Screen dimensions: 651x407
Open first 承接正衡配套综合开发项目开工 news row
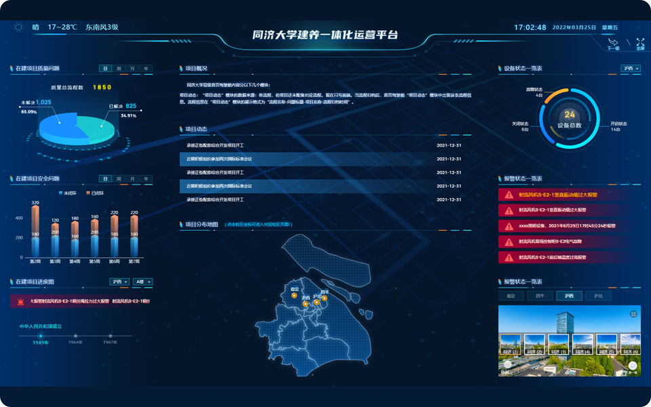click(325, 146)
